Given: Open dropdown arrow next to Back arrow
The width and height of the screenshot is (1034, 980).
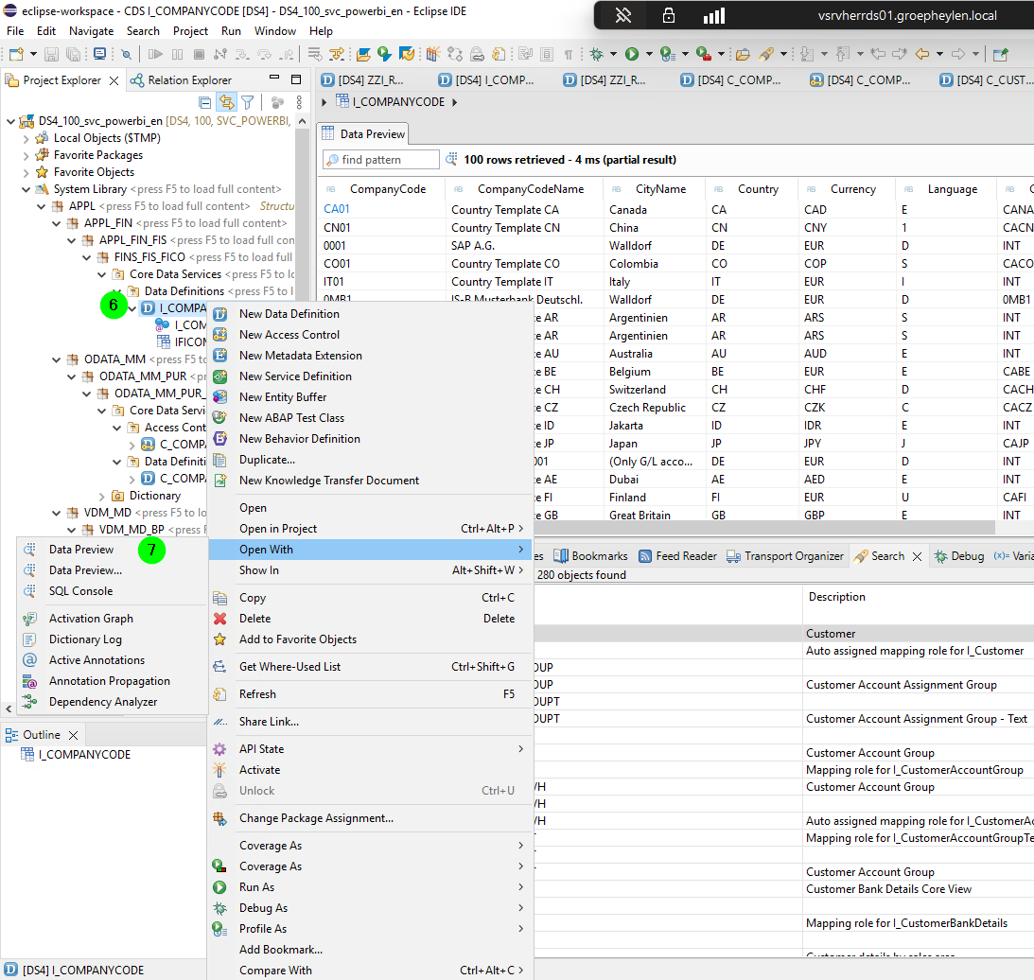Looking at the screenshot, I should tap(939, 54).
